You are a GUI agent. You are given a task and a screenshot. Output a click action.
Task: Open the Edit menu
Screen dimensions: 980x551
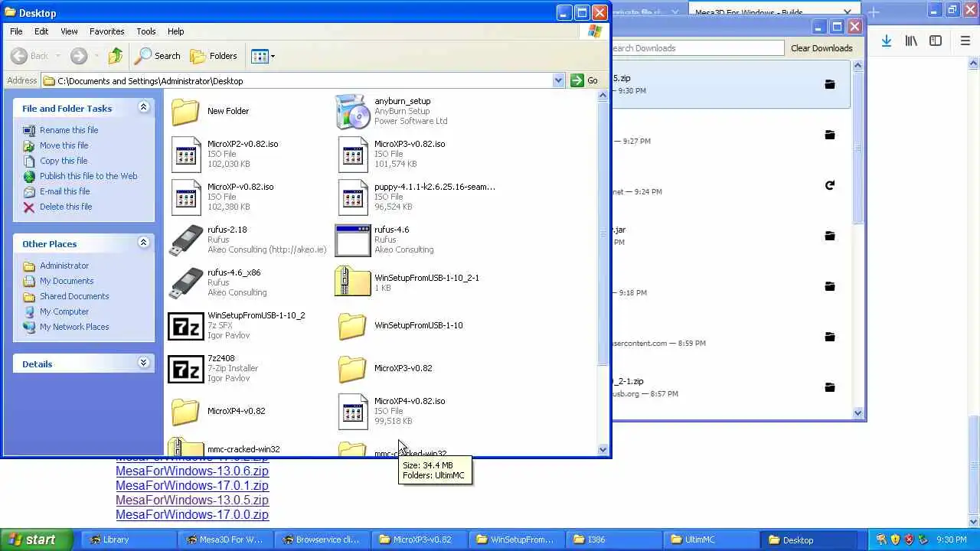click(x=41, y=31)
